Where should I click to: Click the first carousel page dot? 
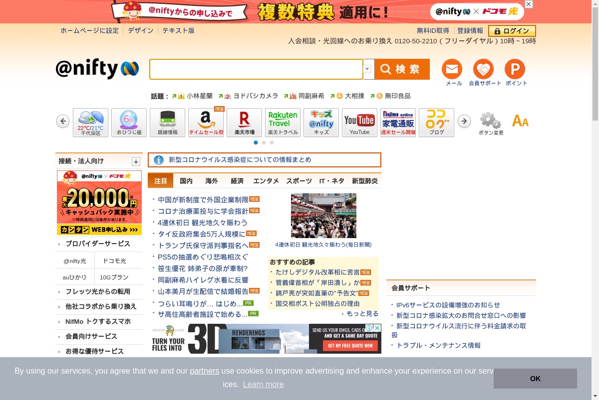click(x=256, y=142)
